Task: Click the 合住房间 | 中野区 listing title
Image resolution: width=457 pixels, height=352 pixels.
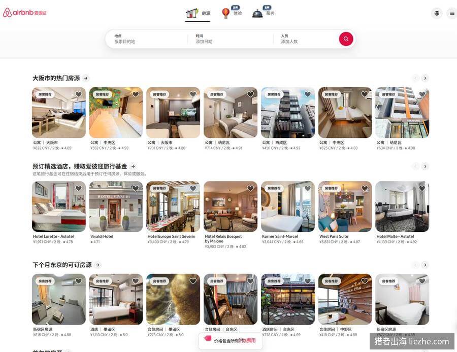Action: 336,329
